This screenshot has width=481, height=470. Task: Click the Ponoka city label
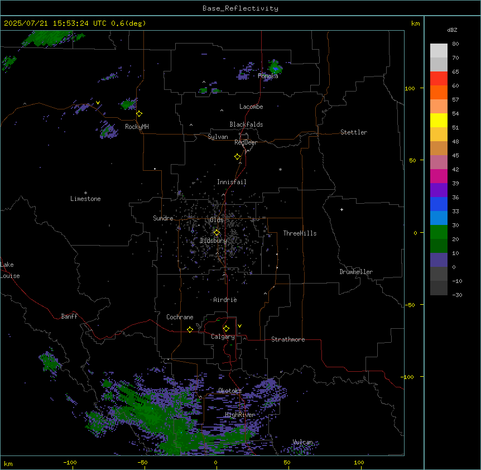tap(268, 76)
